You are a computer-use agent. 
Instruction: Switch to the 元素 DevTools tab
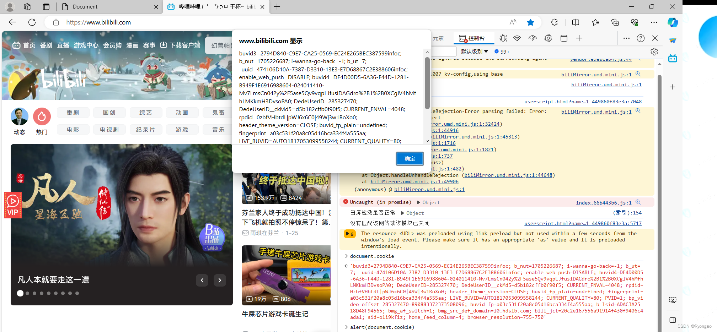click(x=438, y=38)
